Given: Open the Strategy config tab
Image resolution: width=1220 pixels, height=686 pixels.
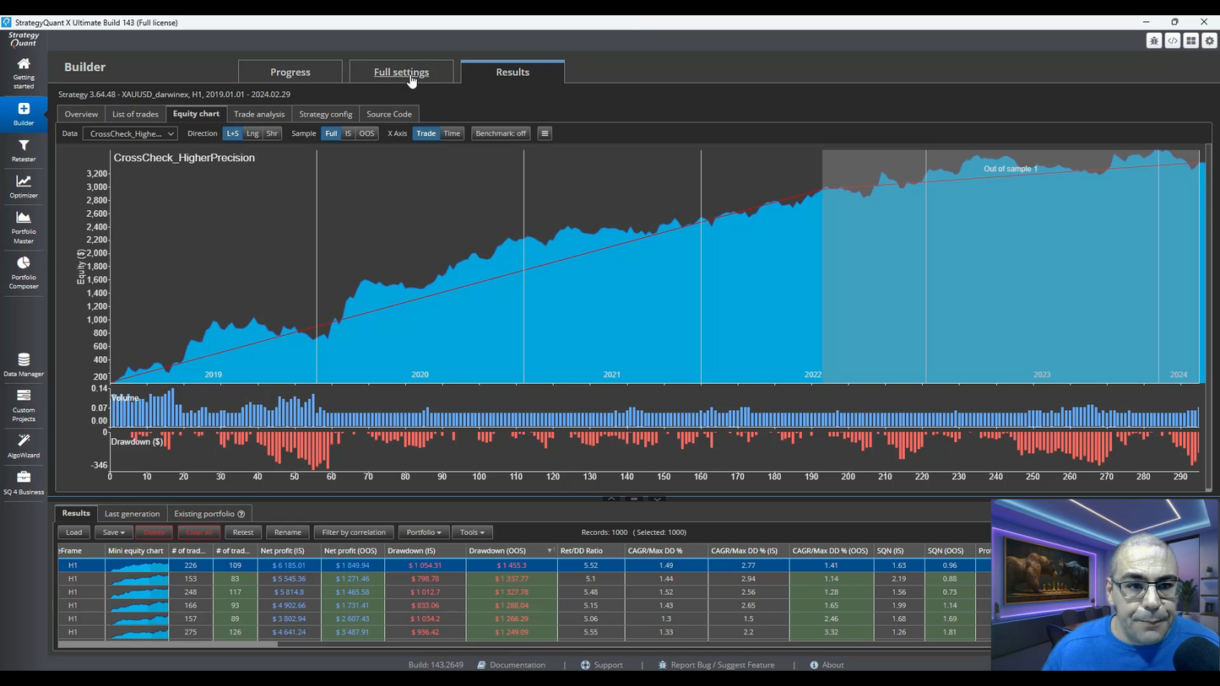Looking at the screenshot, I should click(x=326, y=114).
